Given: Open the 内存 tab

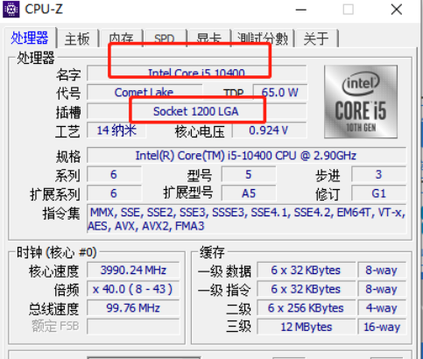Looking at the screenshot, I should pos(121,39).
